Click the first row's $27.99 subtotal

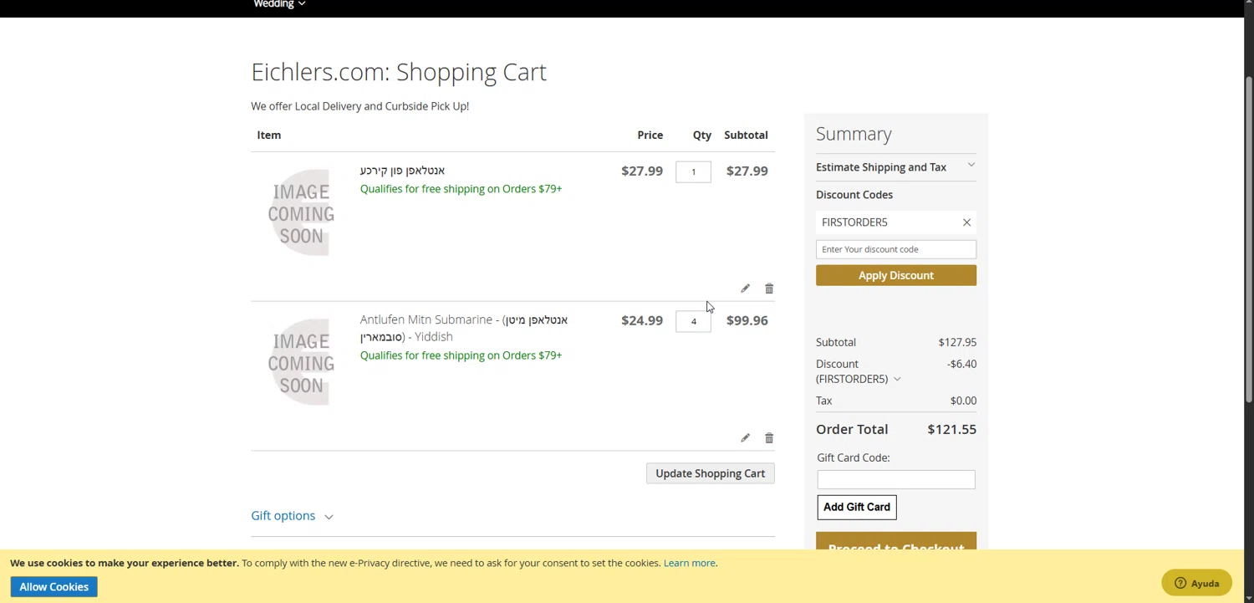click(x=747, y=171)
